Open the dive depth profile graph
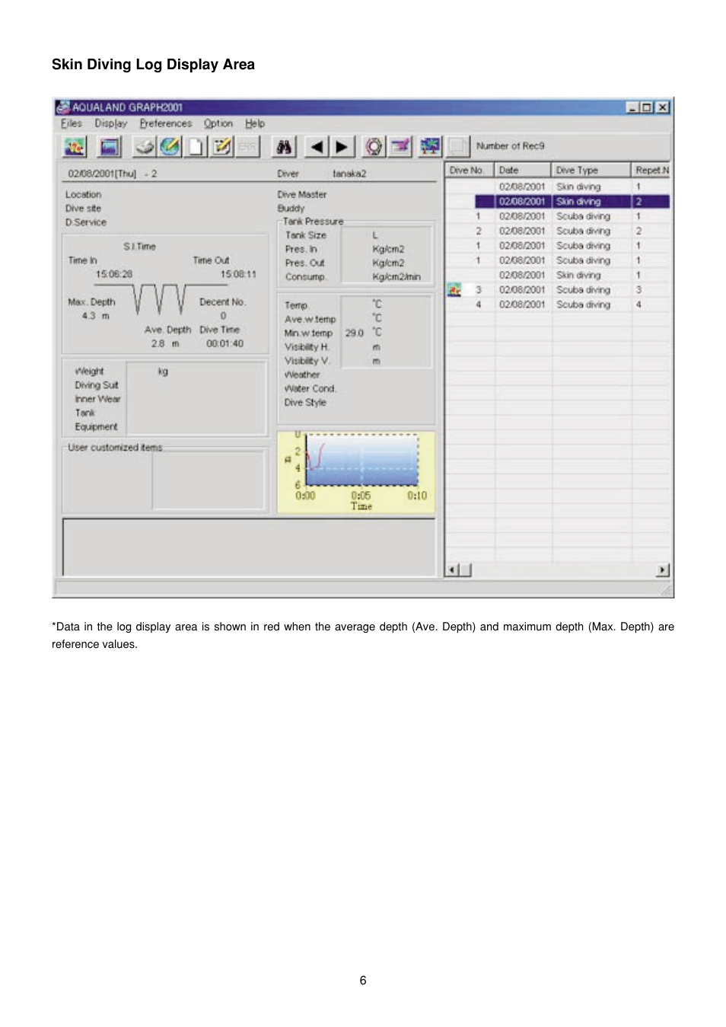The width and height of the screenshot is (726, 1027). tap(356, 472)
